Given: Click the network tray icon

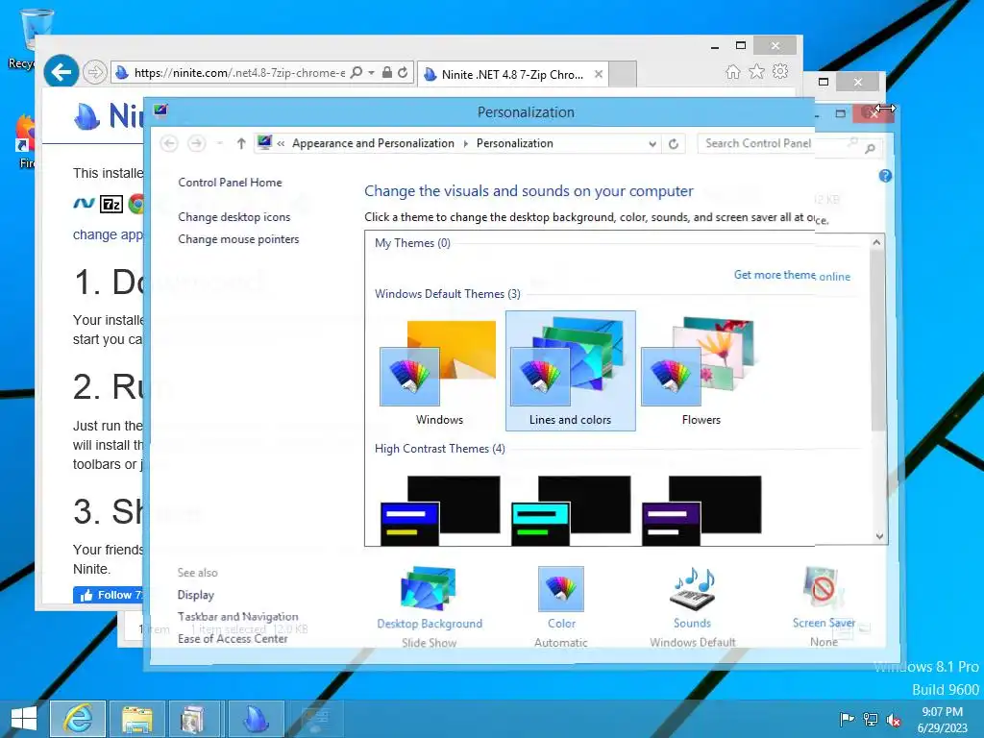Looking at the screenshot, I should (x=871, y=720).
